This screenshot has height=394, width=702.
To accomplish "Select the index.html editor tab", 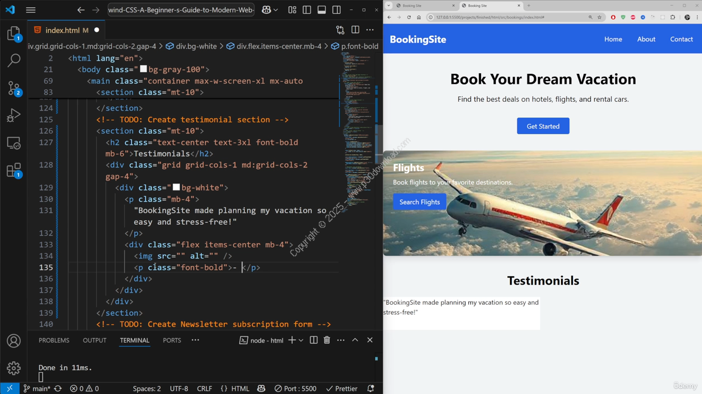I will tap(62, 30).
